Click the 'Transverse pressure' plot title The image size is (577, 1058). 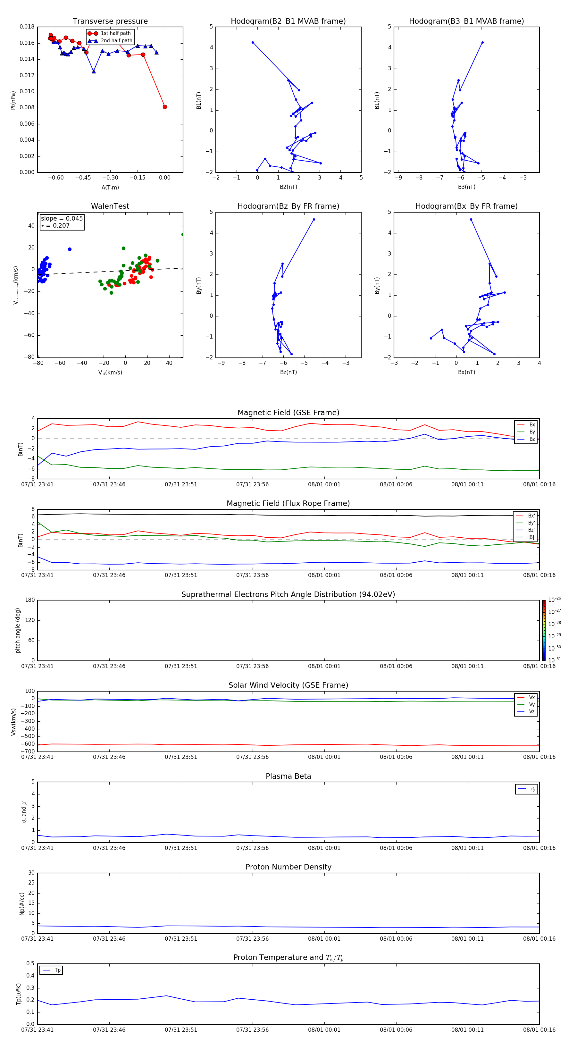[110, 21]
